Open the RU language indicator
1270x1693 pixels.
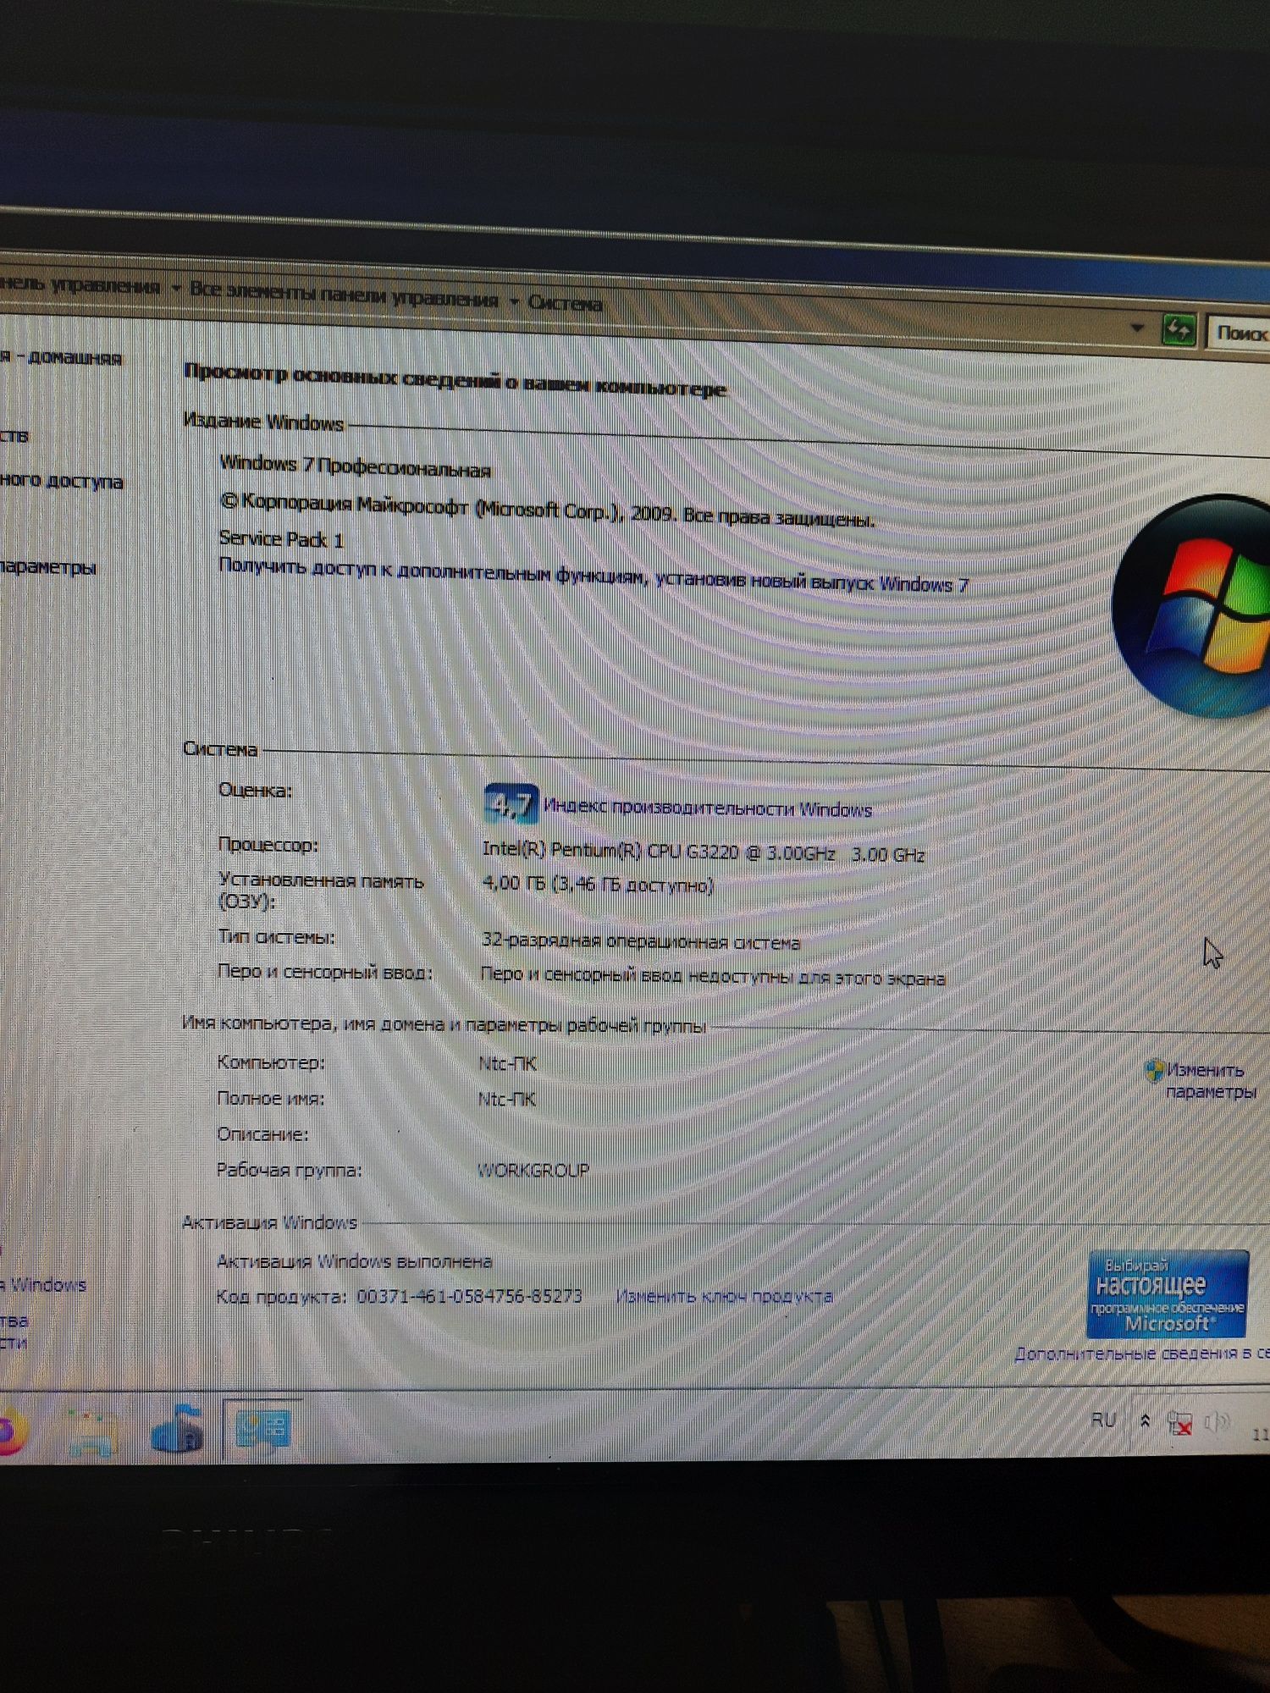point(1103,1420)
